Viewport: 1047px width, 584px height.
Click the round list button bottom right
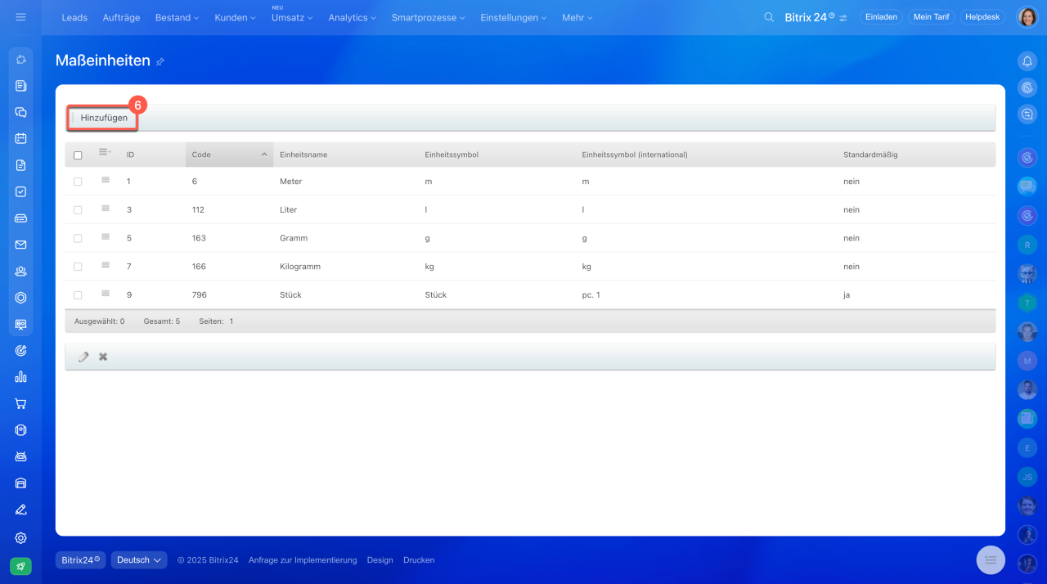(991, 559)
